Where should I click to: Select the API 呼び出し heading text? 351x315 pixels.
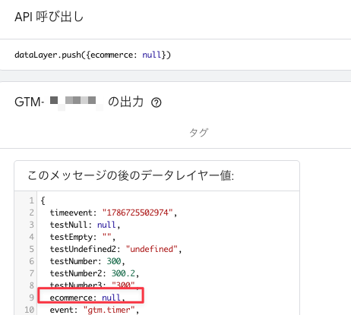tap(49, 17)
